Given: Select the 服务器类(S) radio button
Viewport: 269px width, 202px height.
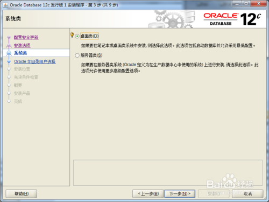Looking at the screenshot, I should tap(77, 55).
